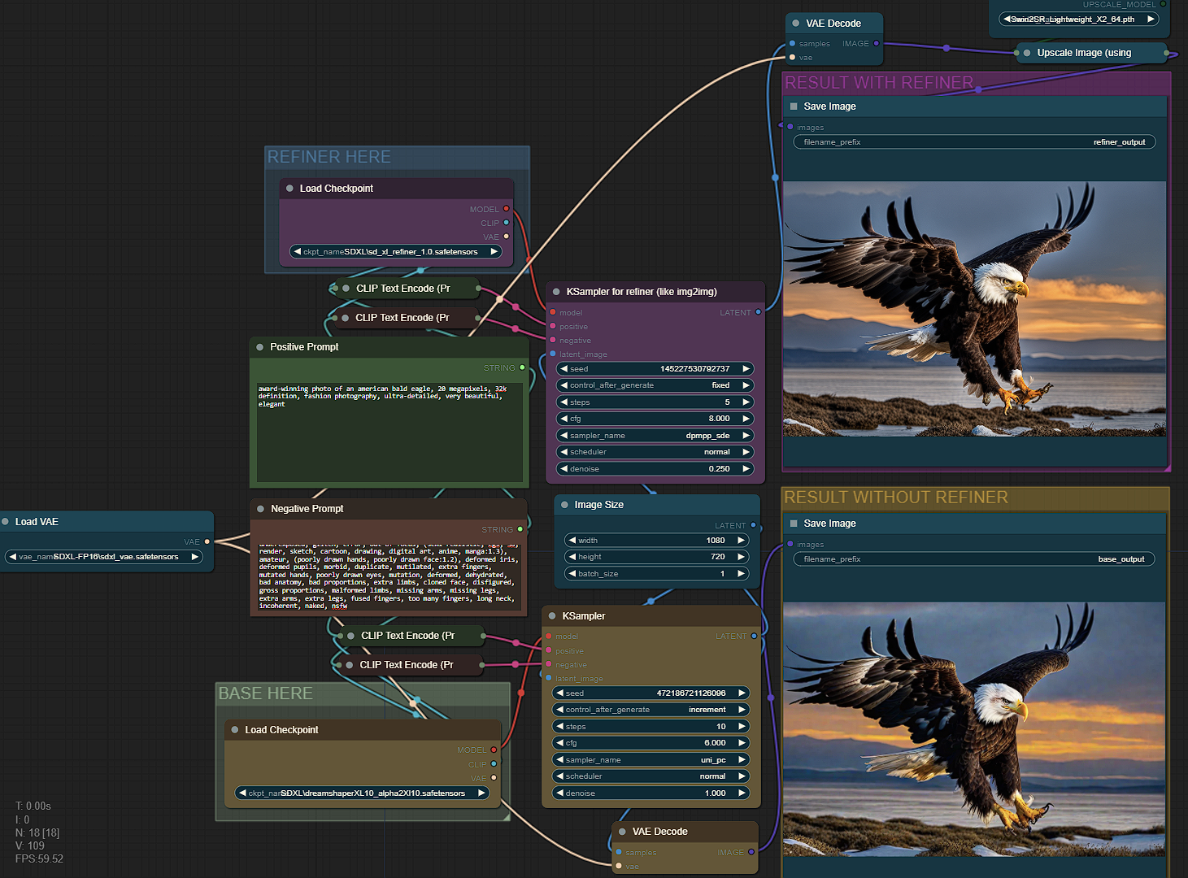Collapse the Negative Prompt node via its title dot
The image size is (1188, 878).
260,509
